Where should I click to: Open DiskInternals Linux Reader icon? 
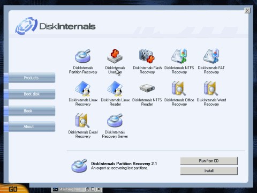(115, 88)
